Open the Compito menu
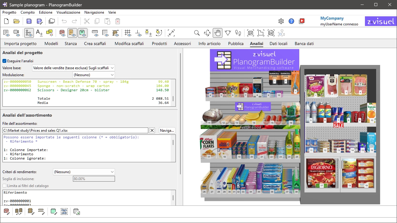 [x=28, y=12]
